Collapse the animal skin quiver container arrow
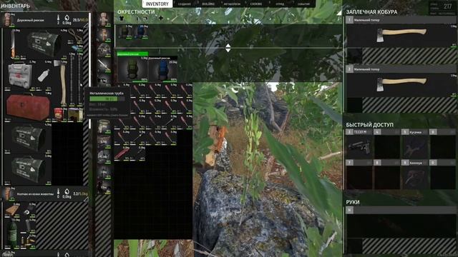458x257 pixels. [86, 199]
